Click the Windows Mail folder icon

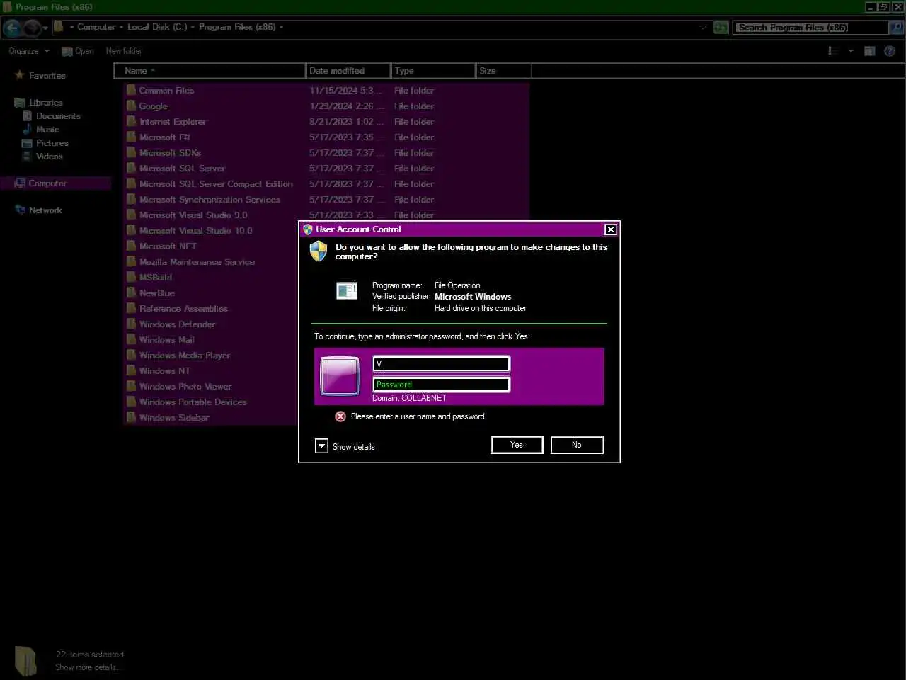[131, 339]
